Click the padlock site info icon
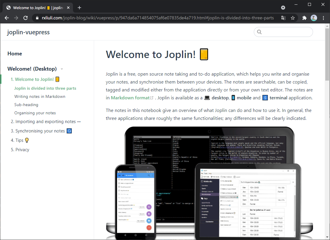The height and width of the screenshot is (240, 330). 37,18
